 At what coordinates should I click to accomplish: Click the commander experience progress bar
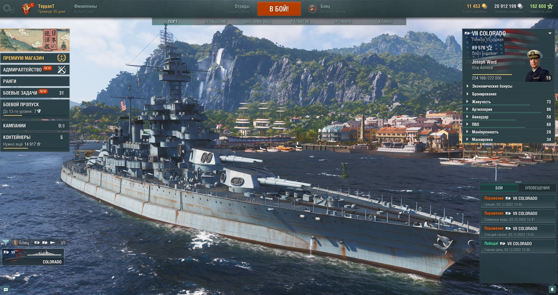pyautogui.click(x=494, y=75)
